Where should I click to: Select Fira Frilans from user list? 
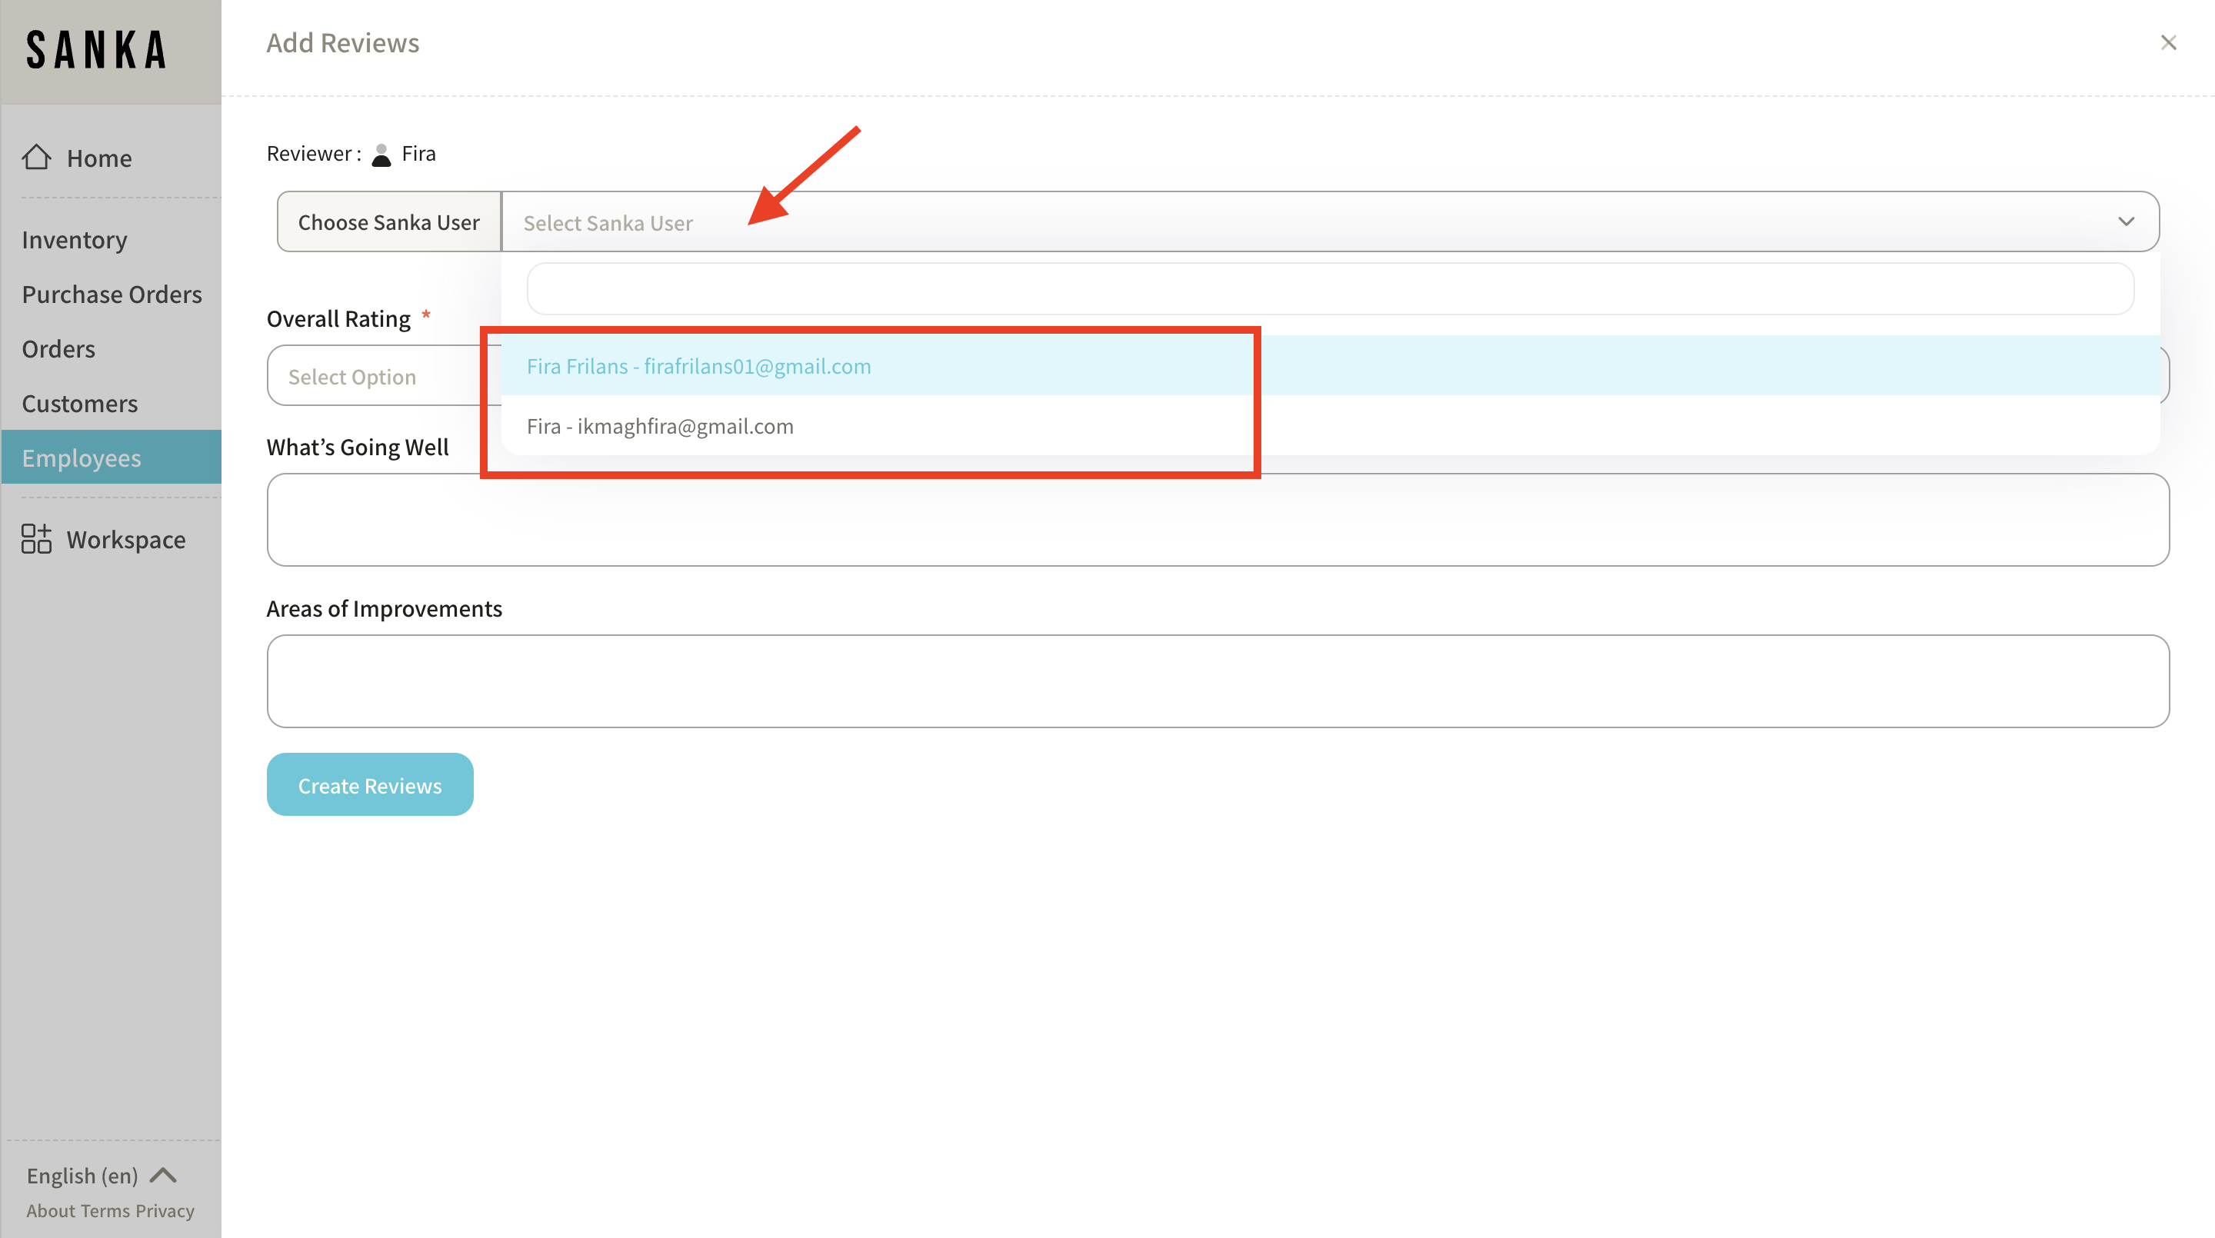click(698, 366)
